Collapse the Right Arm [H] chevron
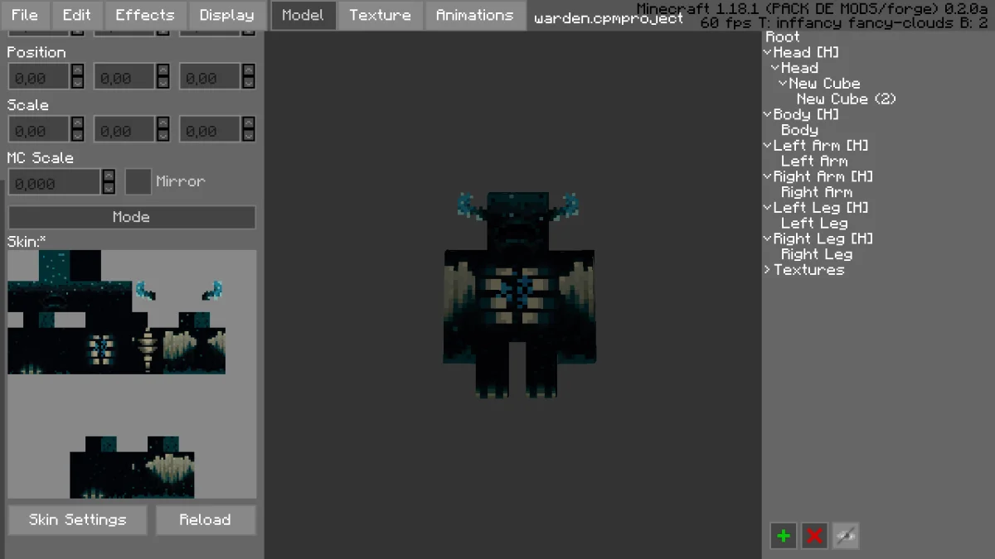This screenshot has height=559, width=995. [768, 176]
